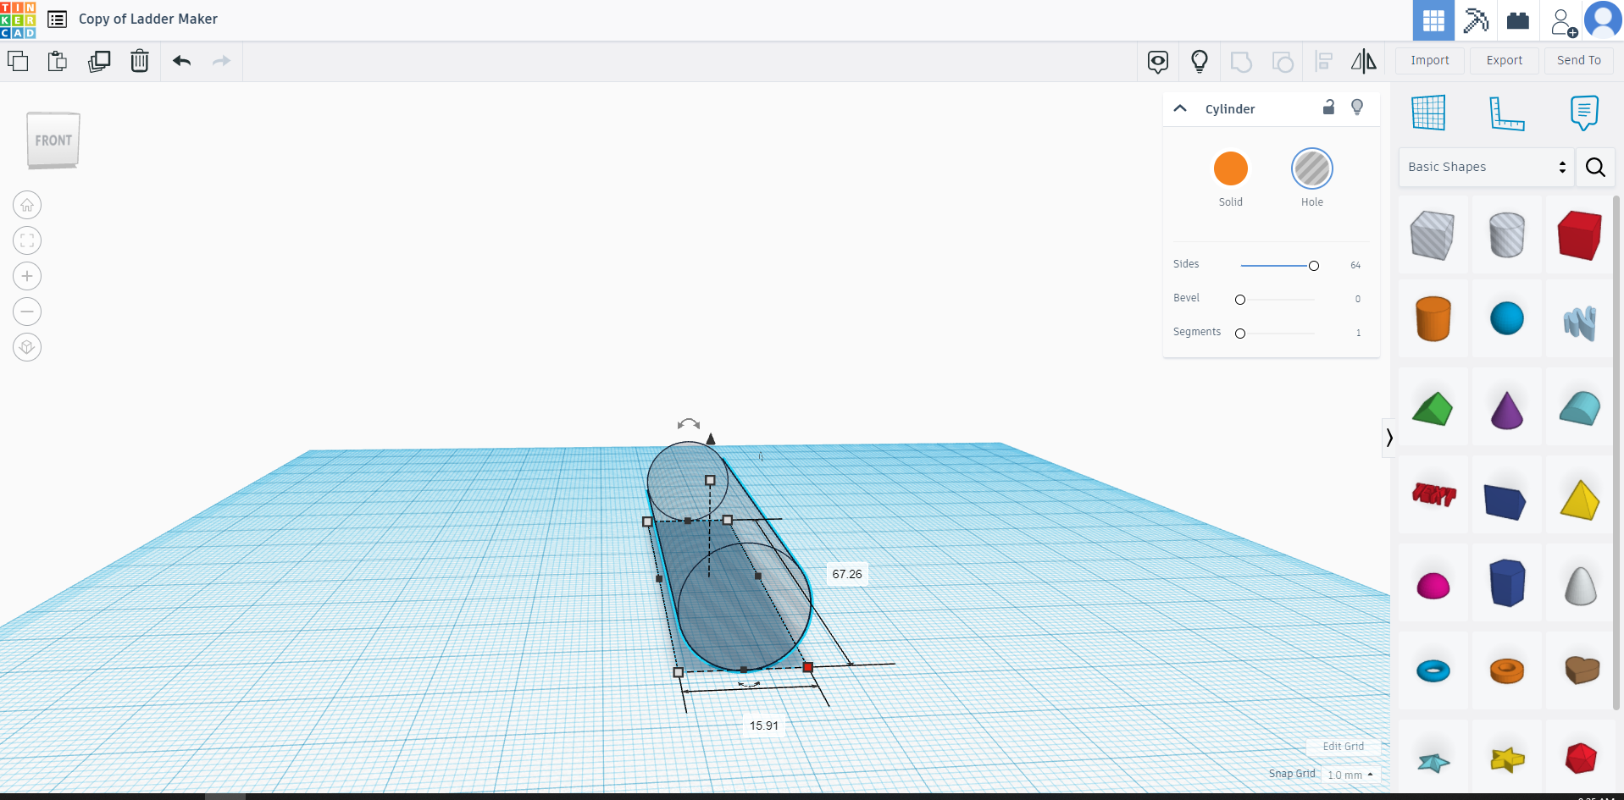The height and width of the screenshot is (800, 1624).
Task: Click the Home view icon
Action: pyautogui.click(x=26, y=205)
